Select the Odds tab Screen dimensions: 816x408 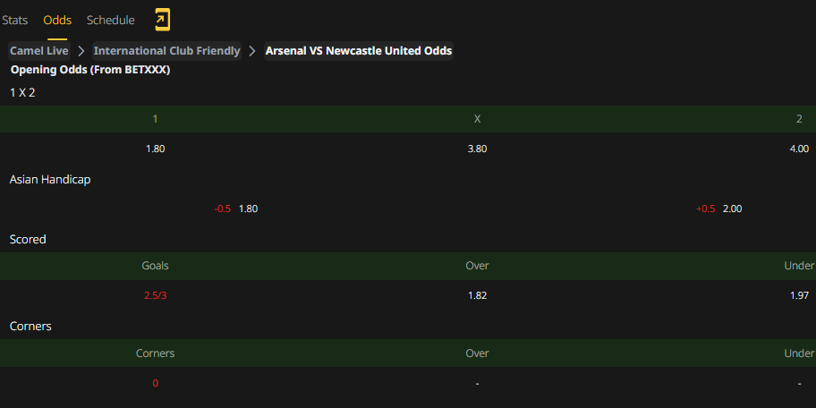(57, 21)
